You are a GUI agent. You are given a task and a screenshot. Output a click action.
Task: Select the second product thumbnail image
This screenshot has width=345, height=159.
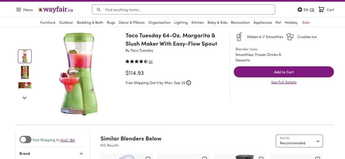coord(25,72)
